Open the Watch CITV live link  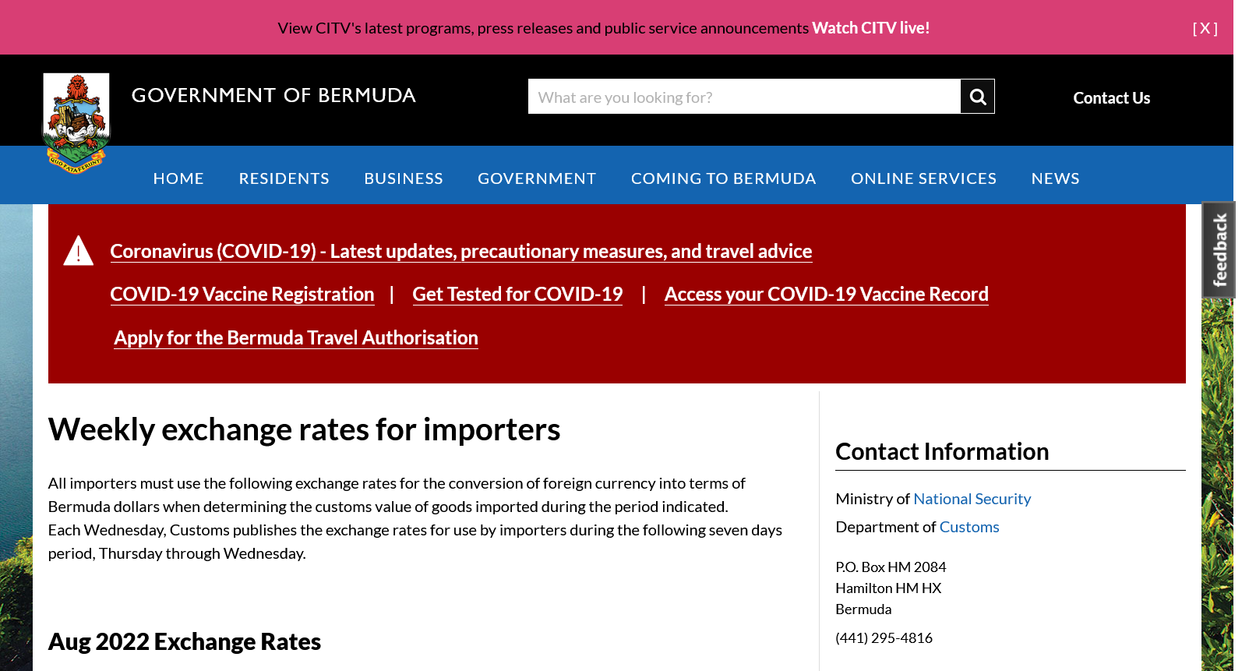(x=870, y=28)
